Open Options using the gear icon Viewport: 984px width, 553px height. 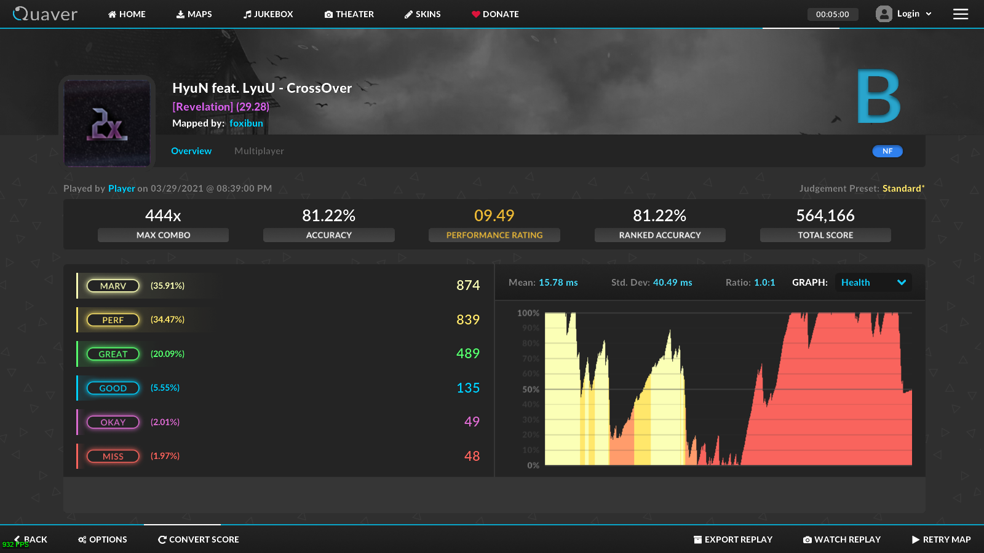coord(82,539)
